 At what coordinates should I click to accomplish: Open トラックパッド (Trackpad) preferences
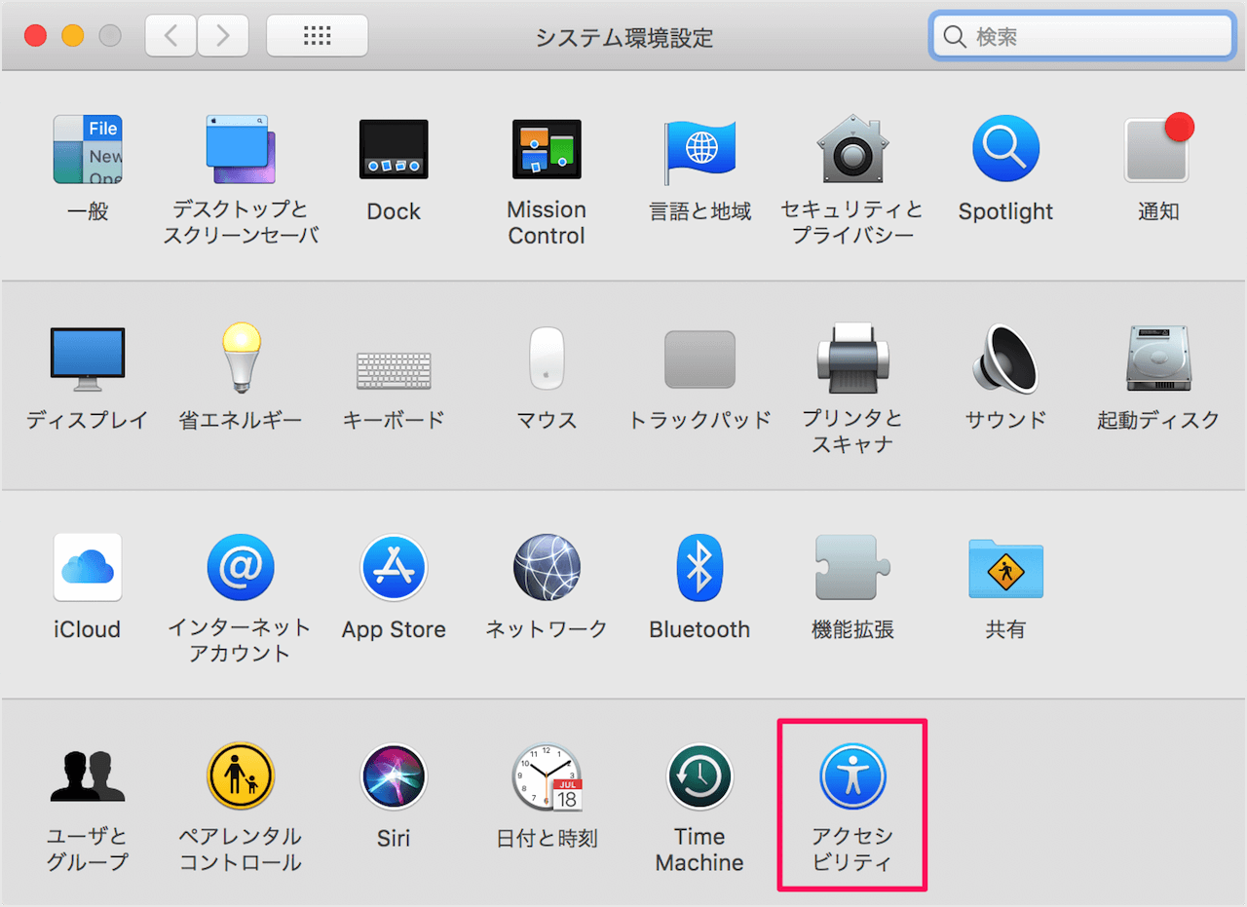point(699,359)
